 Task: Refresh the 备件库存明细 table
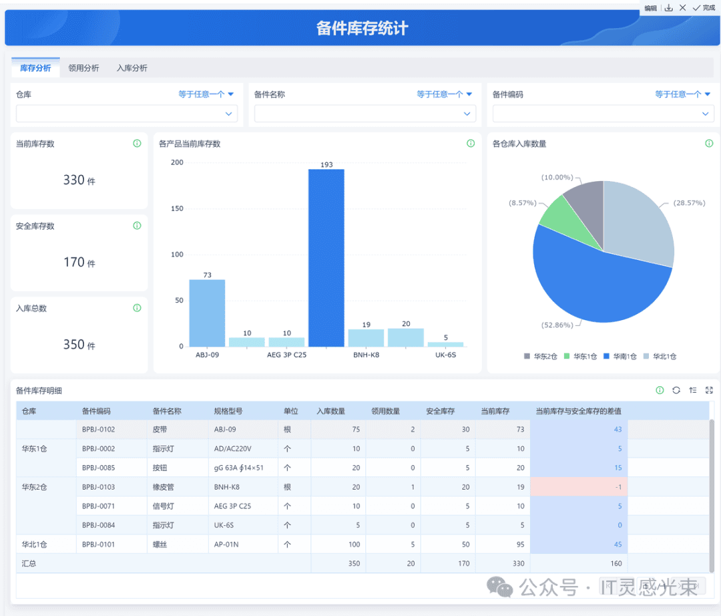676,390
